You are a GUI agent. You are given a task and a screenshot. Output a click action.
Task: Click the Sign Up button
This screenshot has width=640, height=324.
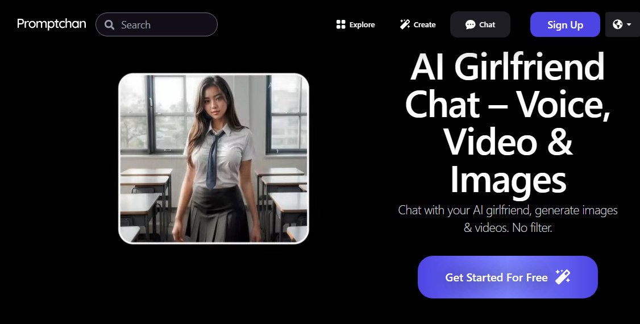[x=565, y=24]
